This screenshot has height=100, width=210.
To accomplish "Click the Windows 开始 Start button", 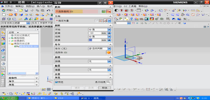I will (x=9, y=98).
